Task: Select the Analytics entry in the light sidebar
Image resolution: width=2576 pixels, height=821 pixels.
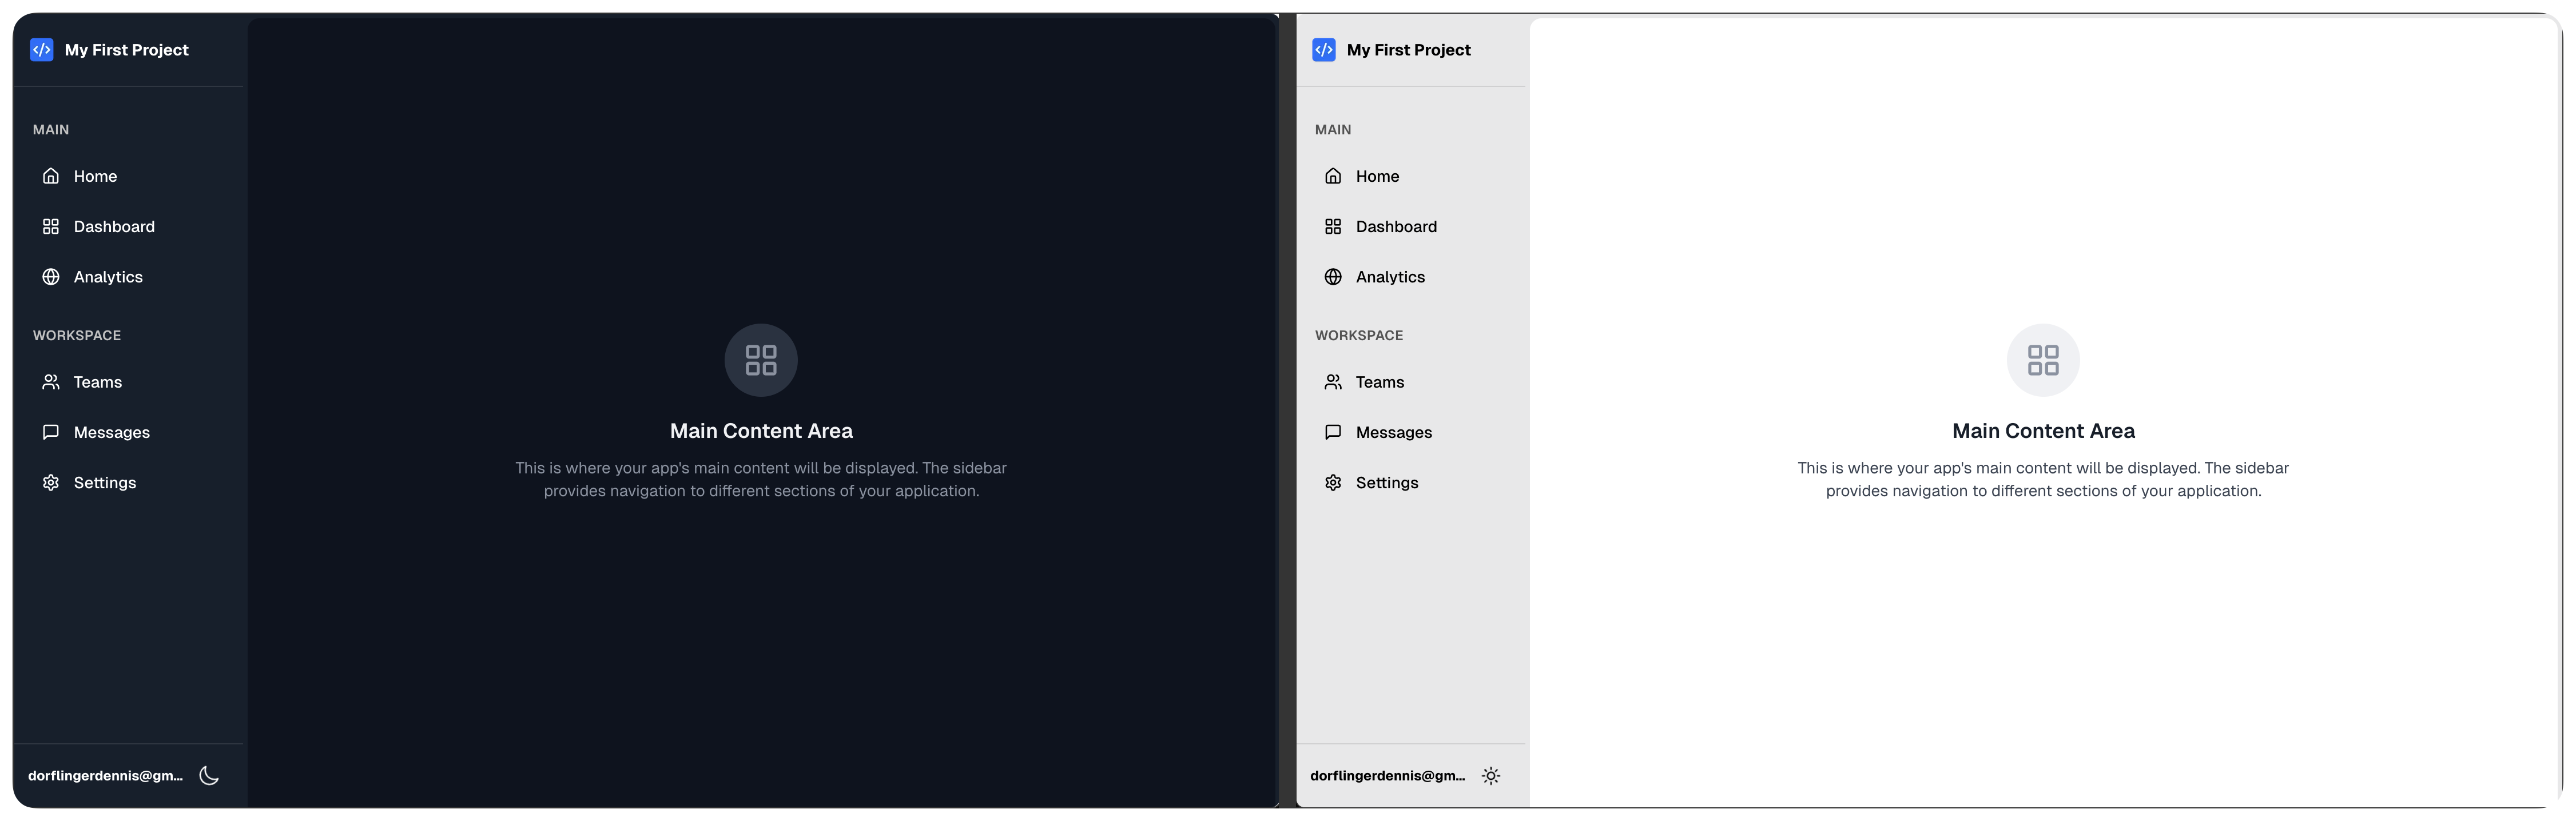Action: pyautogui.click(x=1390, y=277)
